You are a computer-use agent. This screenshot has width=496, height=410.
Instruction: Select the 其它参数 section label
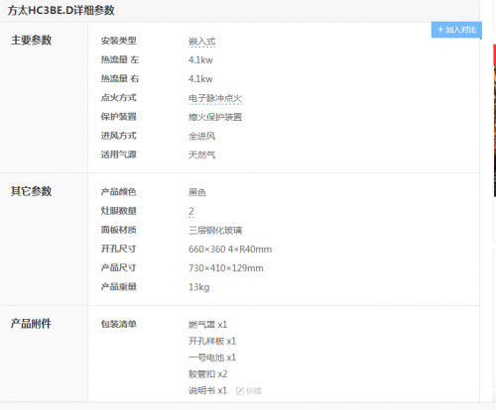31,191
